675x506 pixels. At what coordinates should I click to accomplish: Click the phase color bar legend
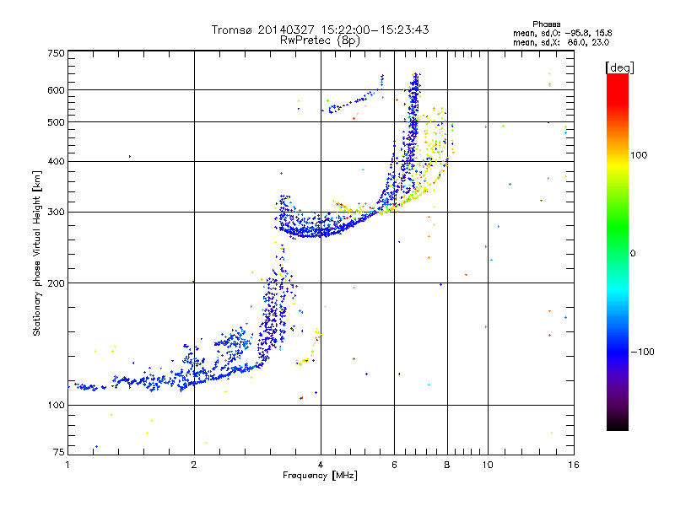[x=618, y=251]
